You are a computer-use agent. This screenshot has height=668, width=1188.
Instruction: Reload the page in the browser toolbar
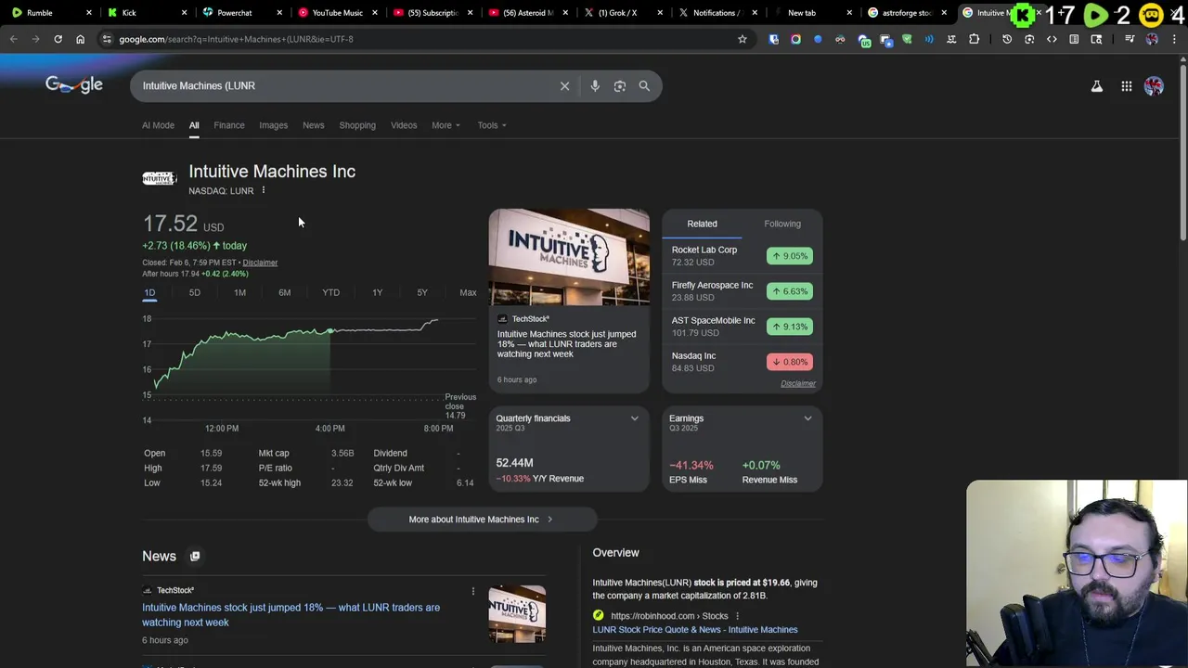[58, 39]
